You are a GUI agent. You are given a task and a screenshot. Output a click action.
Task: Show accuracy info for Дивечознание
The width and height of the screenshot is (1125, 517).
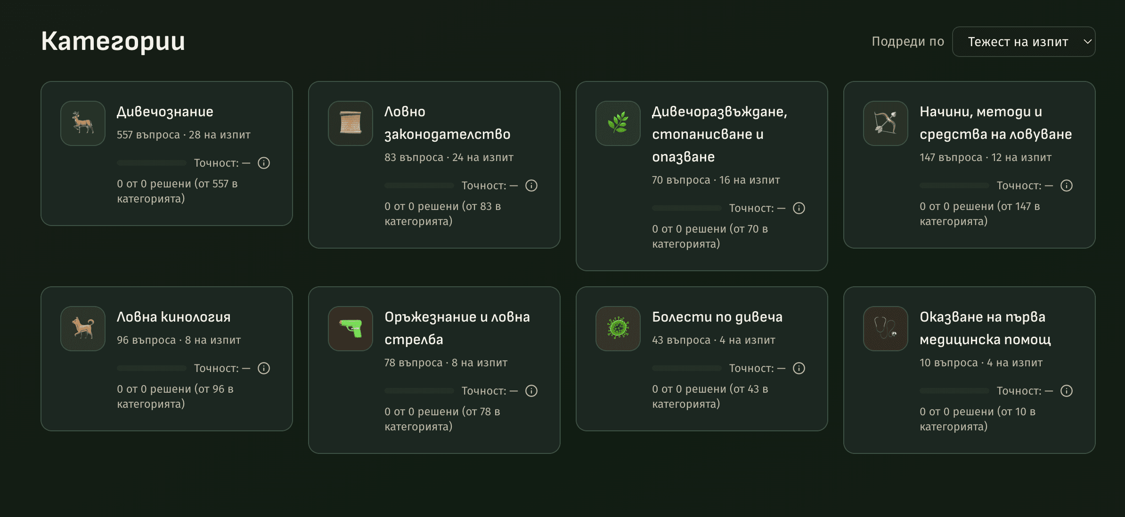(x=264, y=163)
